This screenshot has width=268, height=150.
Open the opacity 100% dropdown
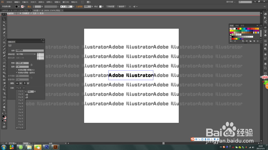[92, 7]
